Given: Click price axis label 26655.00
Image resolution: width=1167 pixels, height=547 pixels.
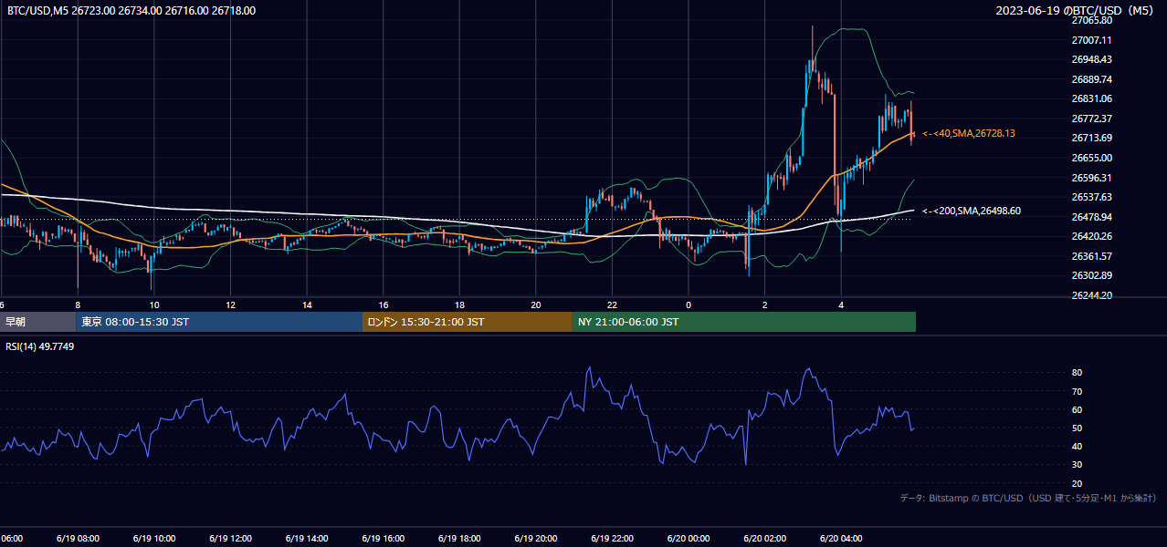Looking at the screenshot, I should coord(1091,158).
